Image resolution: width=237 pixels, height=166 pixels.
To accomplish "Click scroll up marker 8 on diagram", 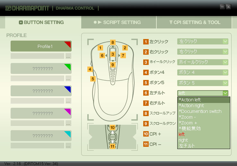I will click(x=113, y=43).
